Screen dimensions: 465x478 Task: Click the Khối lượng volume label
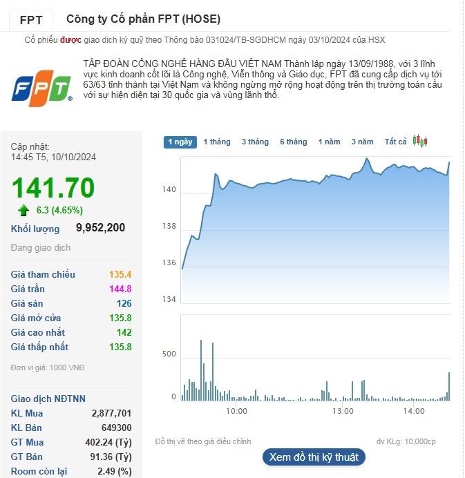(x=35, y=229)
